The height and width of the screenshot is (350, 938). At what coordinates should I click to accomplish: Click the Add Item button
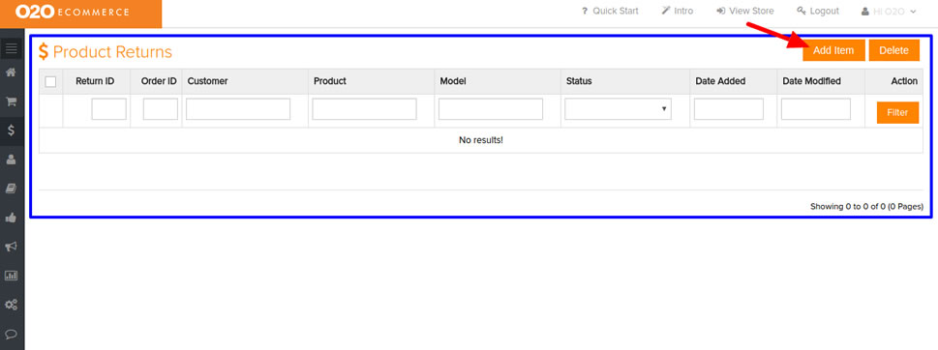pyautogui.click(x=833, y=50)
